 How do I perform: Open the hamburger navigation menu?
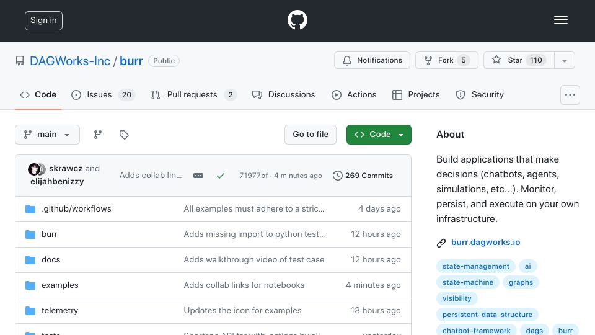(560, 20)
